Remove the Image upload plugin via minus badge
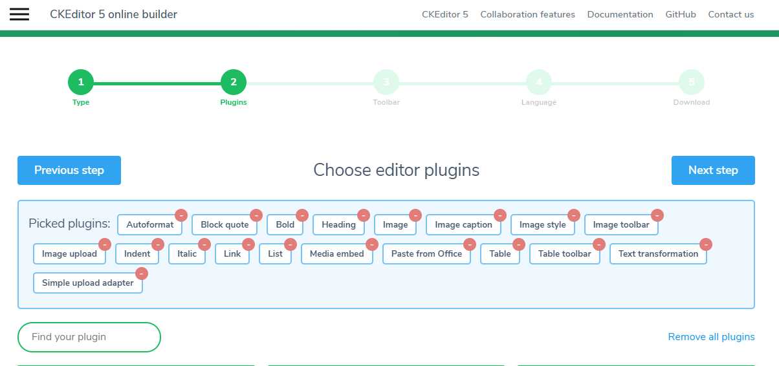The width and height of the screenshot is (779, 366). [x=105, y=244]
